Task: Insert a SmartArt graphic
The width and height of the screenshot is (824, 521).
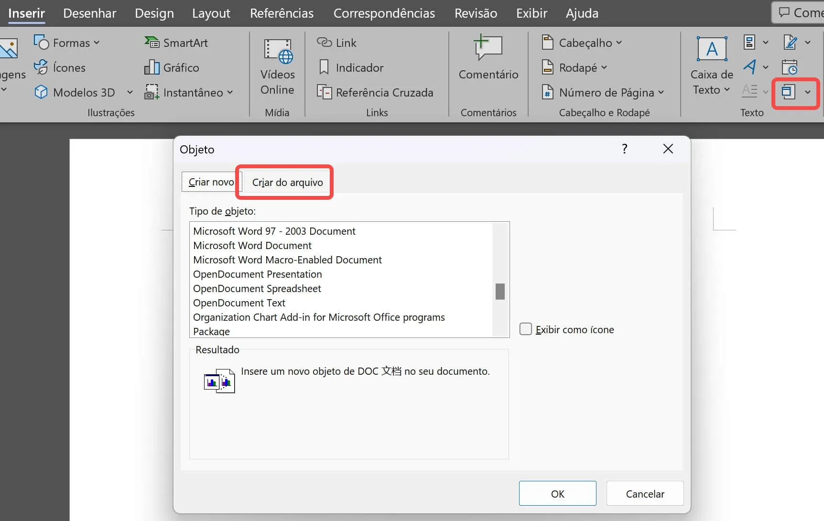Action: 176,43
